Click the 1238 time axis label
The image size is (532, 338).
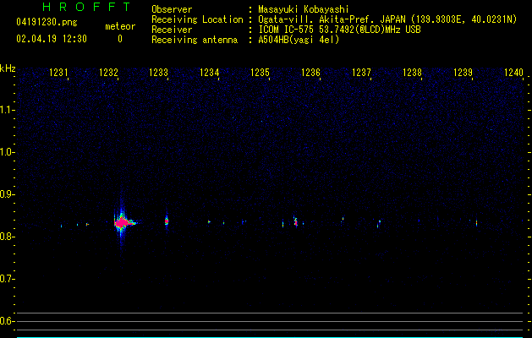pyautogui.click(x=412, y=73)
